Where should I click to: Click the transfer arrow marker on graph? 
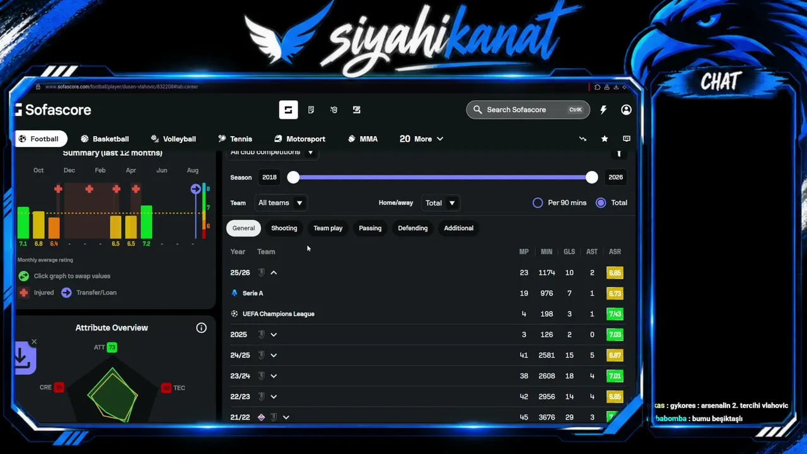pos(195,189)
